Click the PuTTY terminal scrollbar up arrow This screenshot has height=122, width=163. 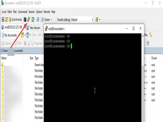pos(143,35)
